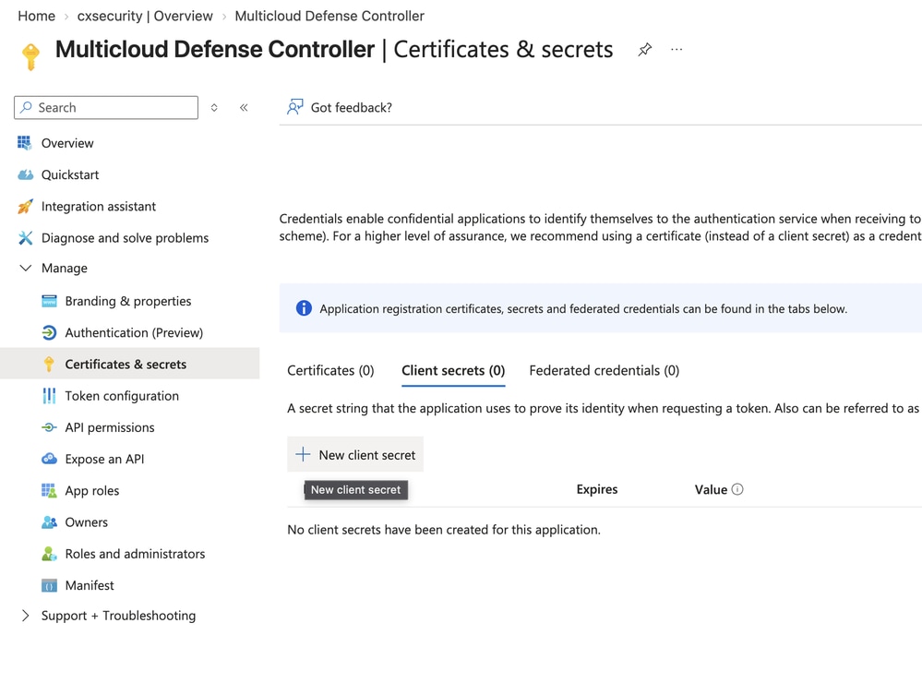Click the 'Manage' section label

point(64,268)
